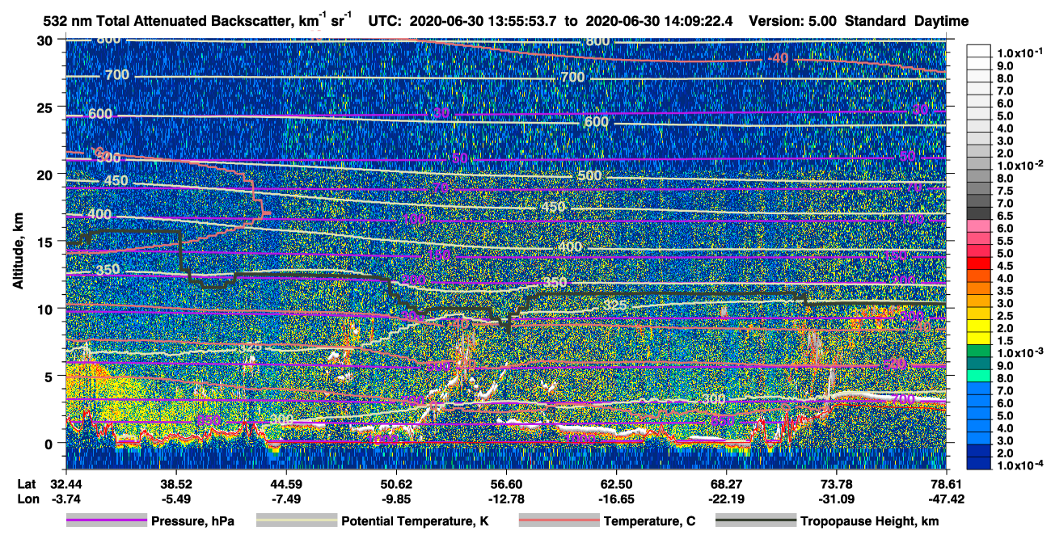Image resolution: width=1051 pixels, height=539 pixels.
Task: Click the 'Lat' row label
Action: point(26,484)
